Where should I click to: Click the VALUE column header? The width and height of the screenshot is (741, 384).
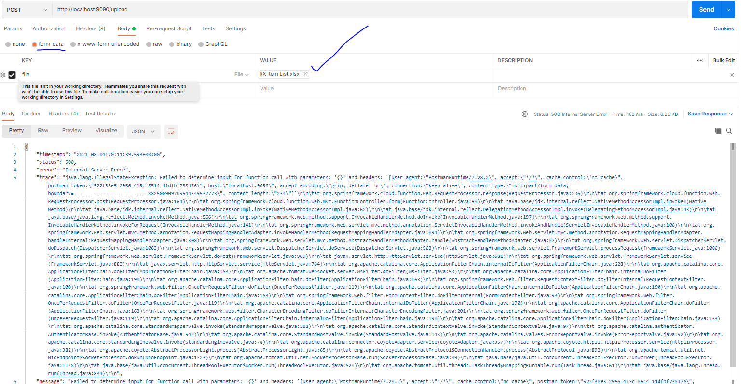(268, 60)
